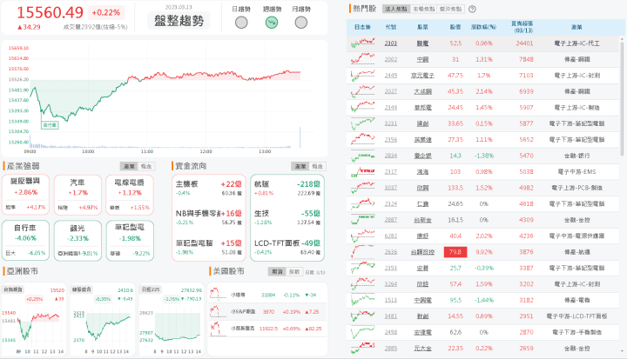Select the 生技 -55億 fund outflow entry

287,217
